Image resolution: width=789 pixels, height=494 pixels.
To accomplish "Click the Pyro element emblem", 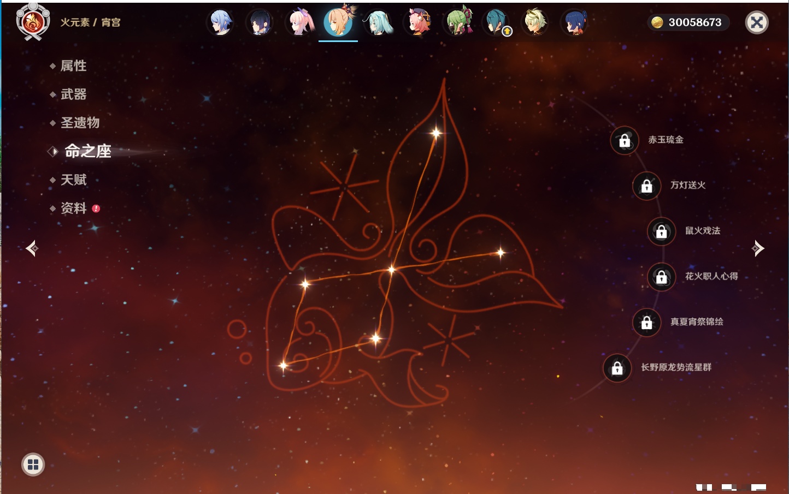I will tap(33, 22).
